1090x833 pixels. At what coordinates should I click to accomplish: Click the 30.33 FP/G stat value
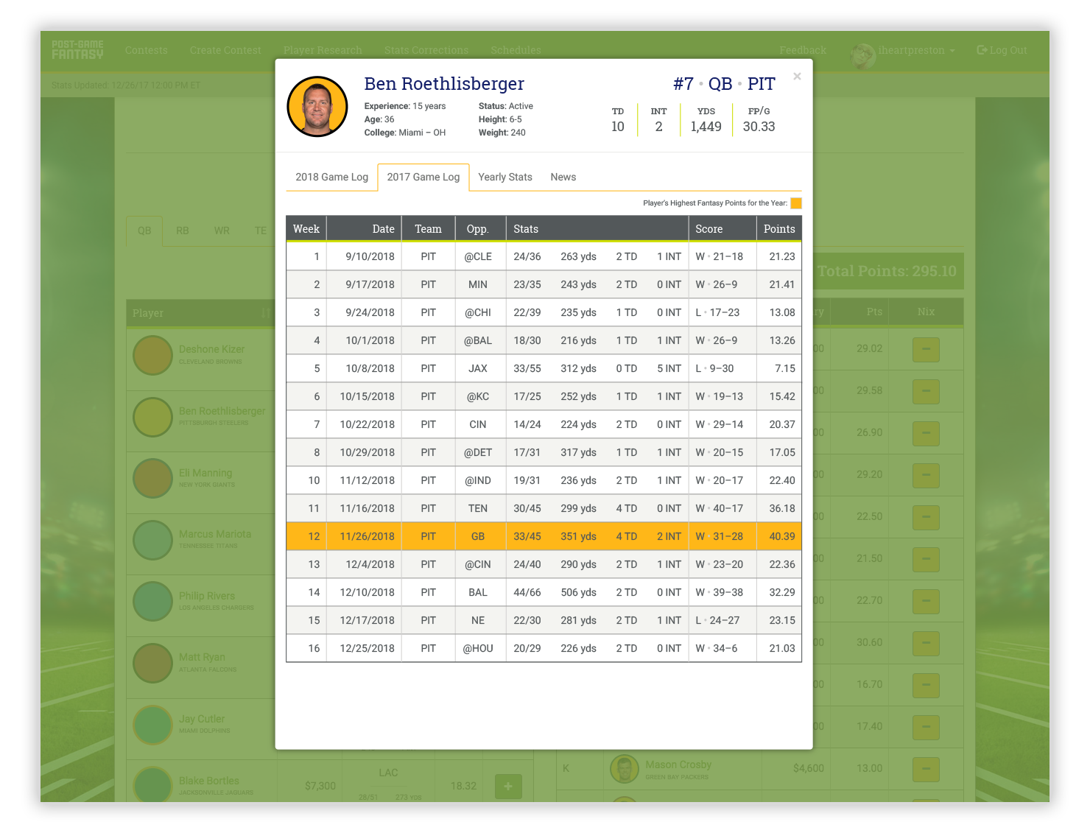click(759, 127)
